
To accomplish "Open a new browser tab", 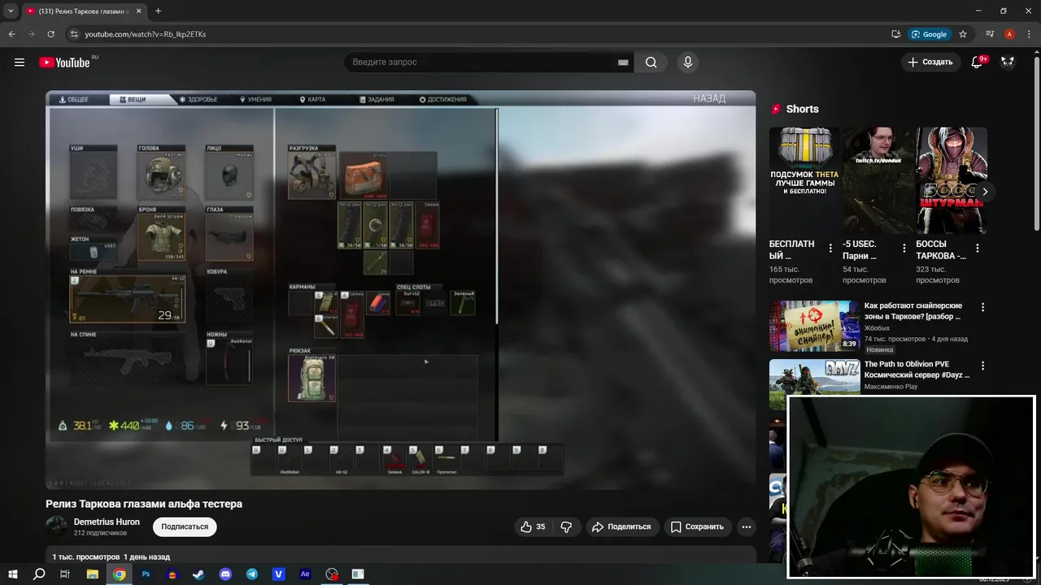I will tap(158, 11).
